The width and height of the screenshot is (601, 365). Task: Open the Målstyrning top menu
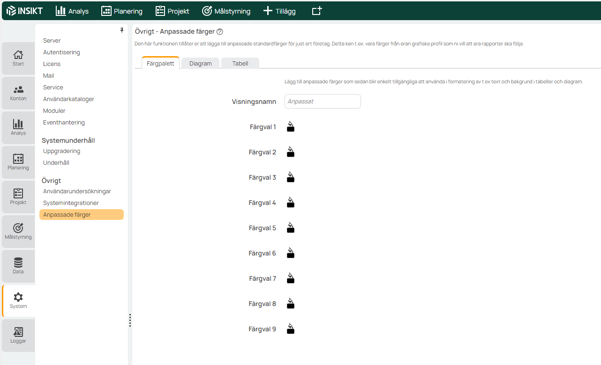pyautogui.click(x=226, y=11)
